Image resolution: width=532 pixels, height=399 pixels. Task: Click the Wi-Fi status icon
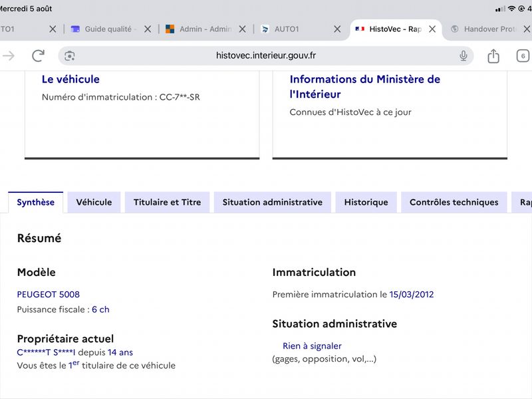(511, 9)
